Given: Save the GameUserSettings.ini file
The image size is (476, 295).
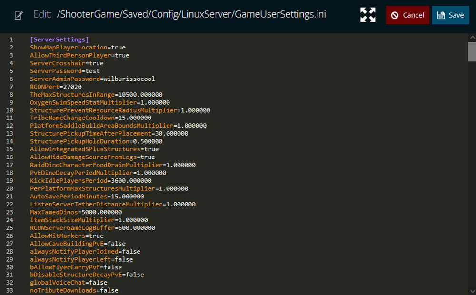Looking at the screenshot, I should point(450,15).
